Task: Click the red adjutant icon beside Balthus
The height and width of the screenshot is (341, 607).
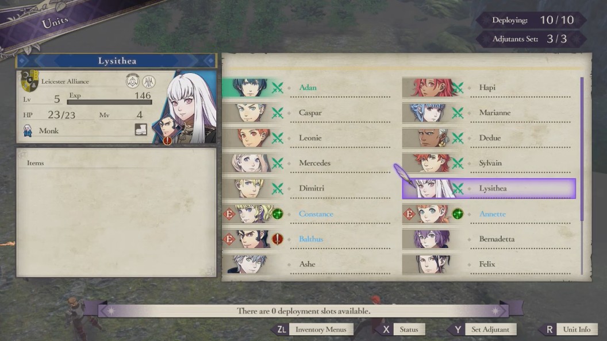Action: 278,239
